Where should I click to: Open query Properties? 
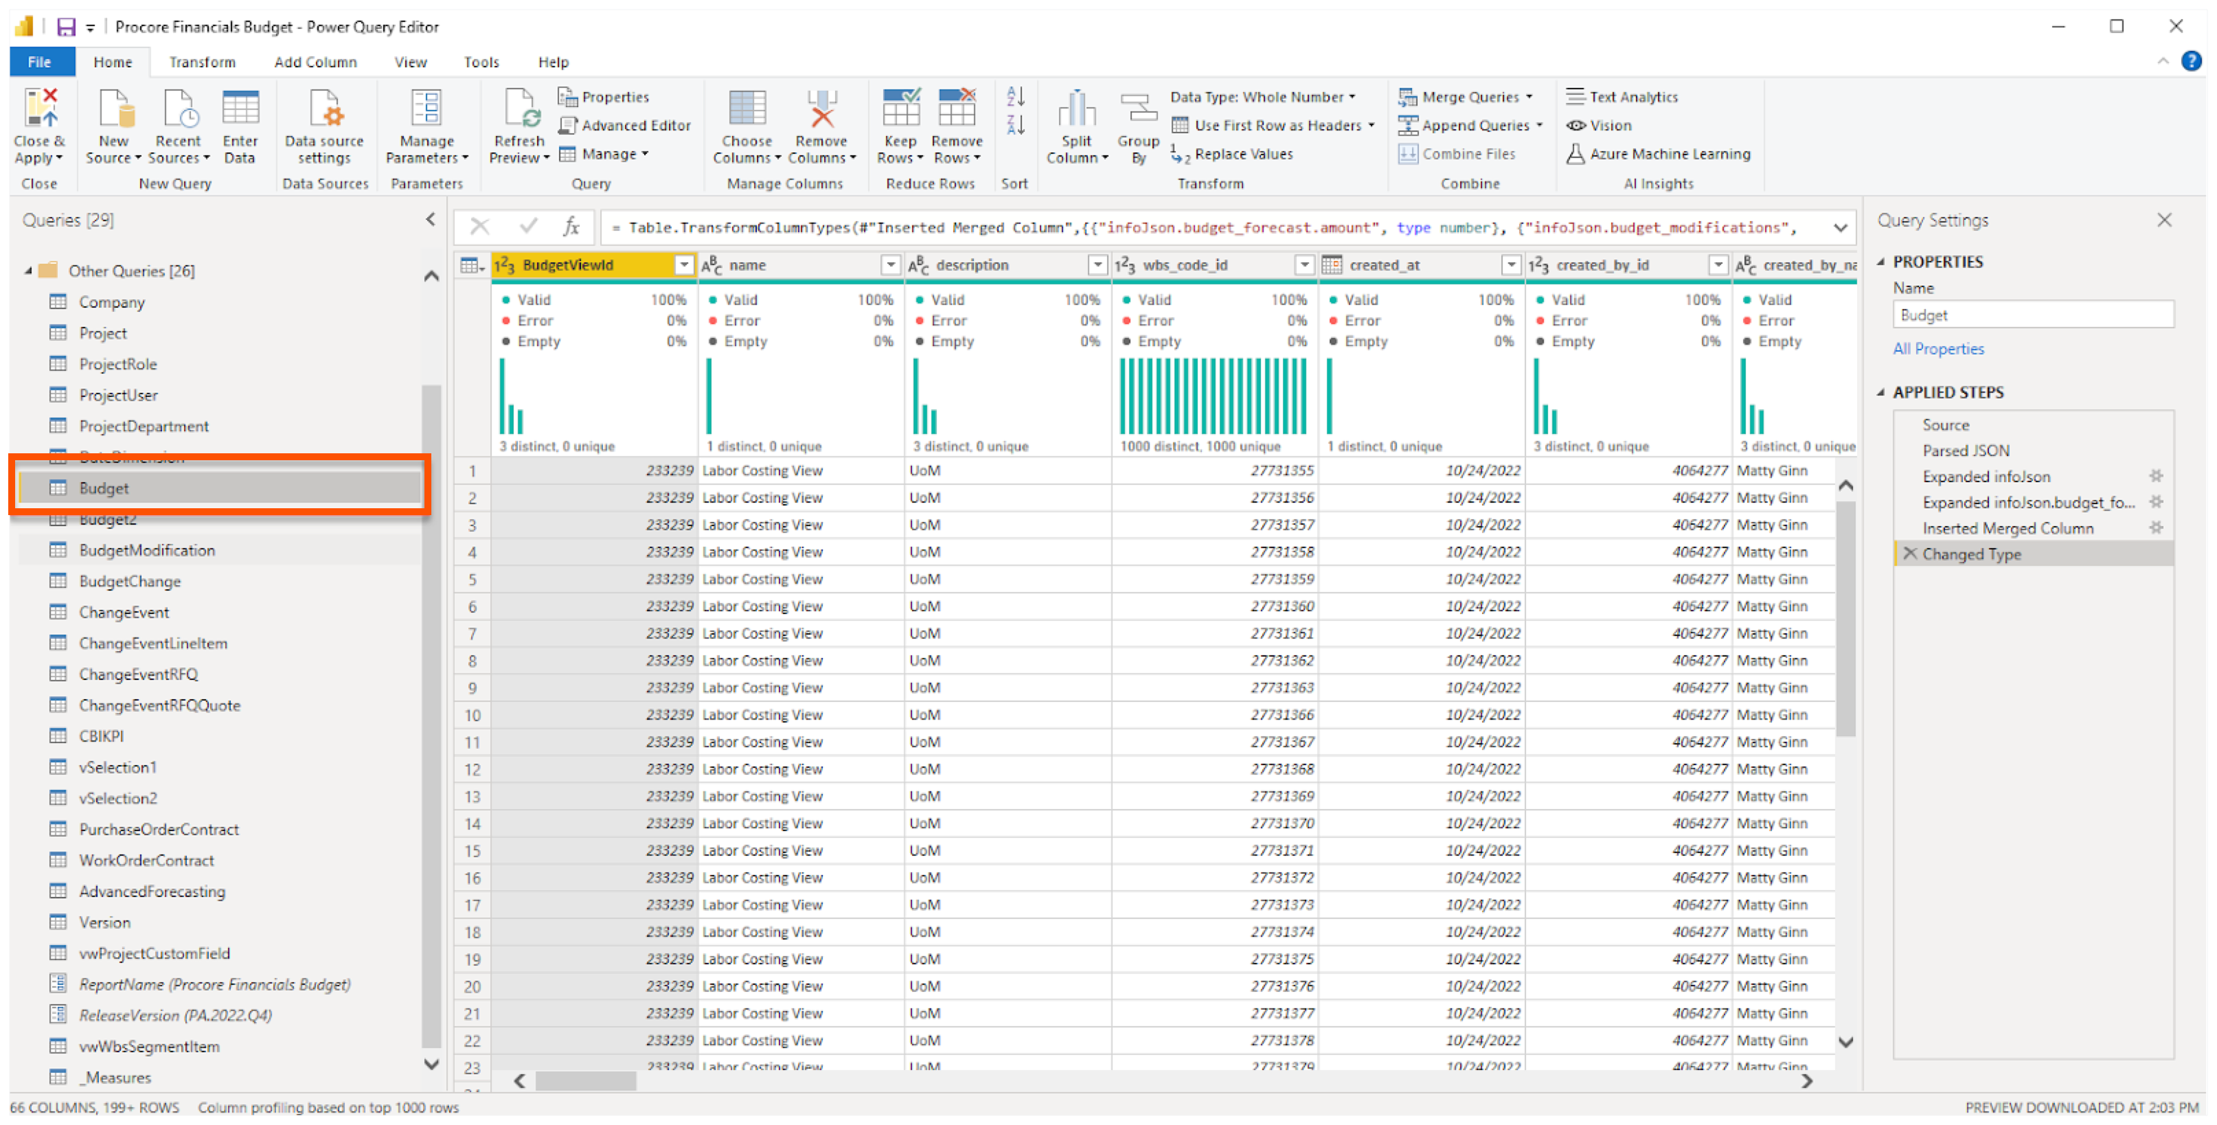[x=604, y=96]
